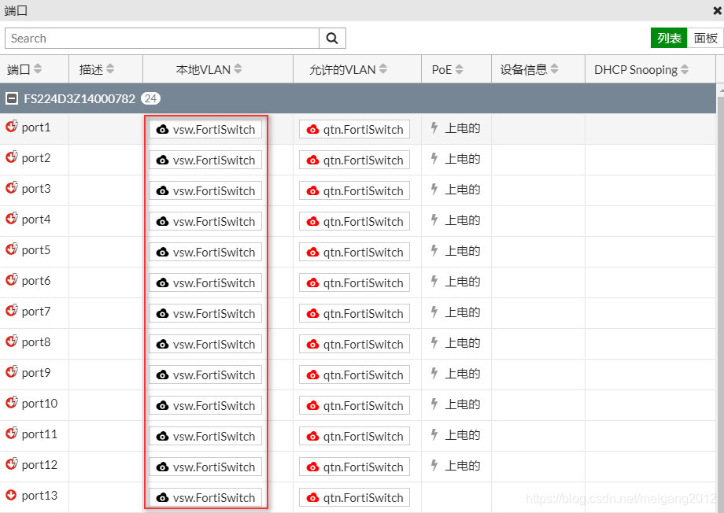Switch to the 面板 view
This screenshot has height=513, width=724.
706,38
